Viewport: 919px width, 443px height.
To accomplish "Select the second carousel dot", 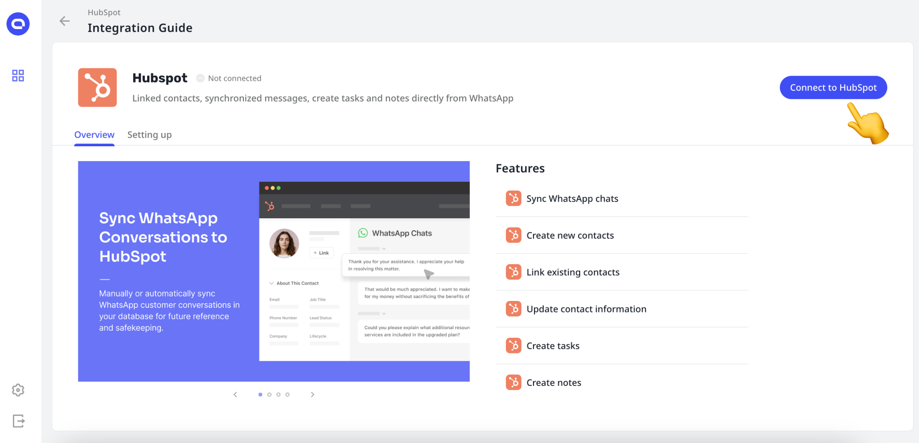I will (269, 395).
